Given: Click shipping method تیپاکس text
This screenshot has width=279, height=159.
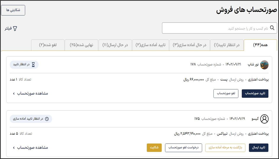Looking at the screenshot, I should 223,134.
